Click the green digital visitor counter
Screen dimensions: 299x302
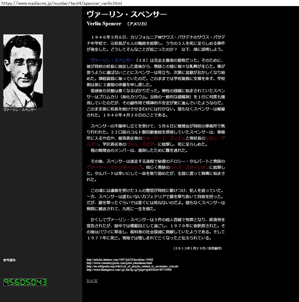tap(25, 282)
